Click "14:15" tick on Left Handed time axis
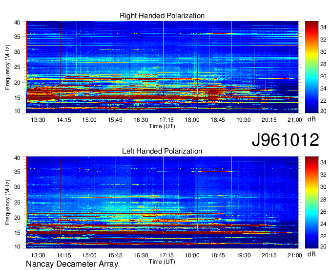Screen dimensions: 332x270 64,255
